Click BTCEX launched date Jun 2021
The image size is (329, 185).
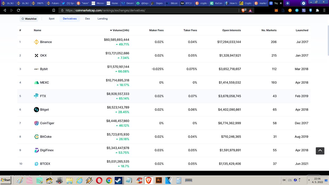pyautogui.click(x=302, y=164)
